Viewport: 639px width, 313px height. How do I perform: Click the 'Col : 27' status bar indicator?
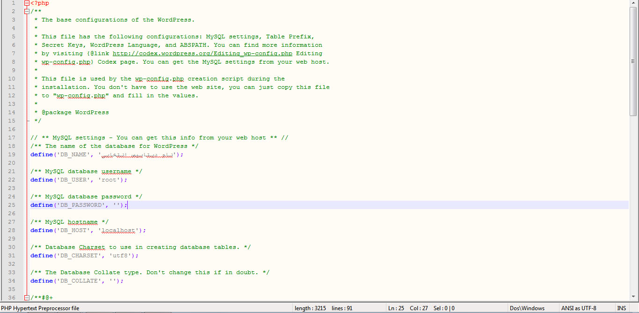(418, 308)
